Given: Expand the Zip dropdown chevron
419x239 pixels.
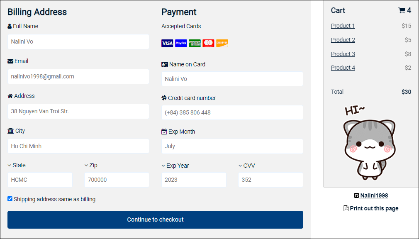Looking at the screenshot, I should (86, 165).
